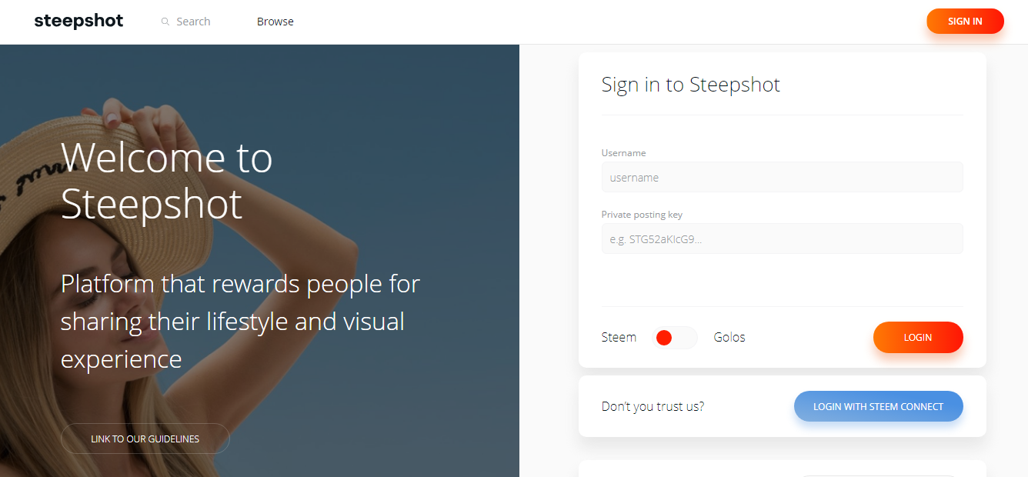Select the Golos label beside the switch
The image size is (1028, 477).
tap(729, 337)
